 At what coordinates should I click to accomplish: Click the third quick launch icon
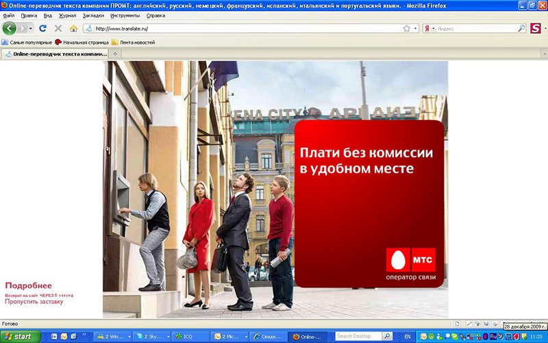pos(73,336)
